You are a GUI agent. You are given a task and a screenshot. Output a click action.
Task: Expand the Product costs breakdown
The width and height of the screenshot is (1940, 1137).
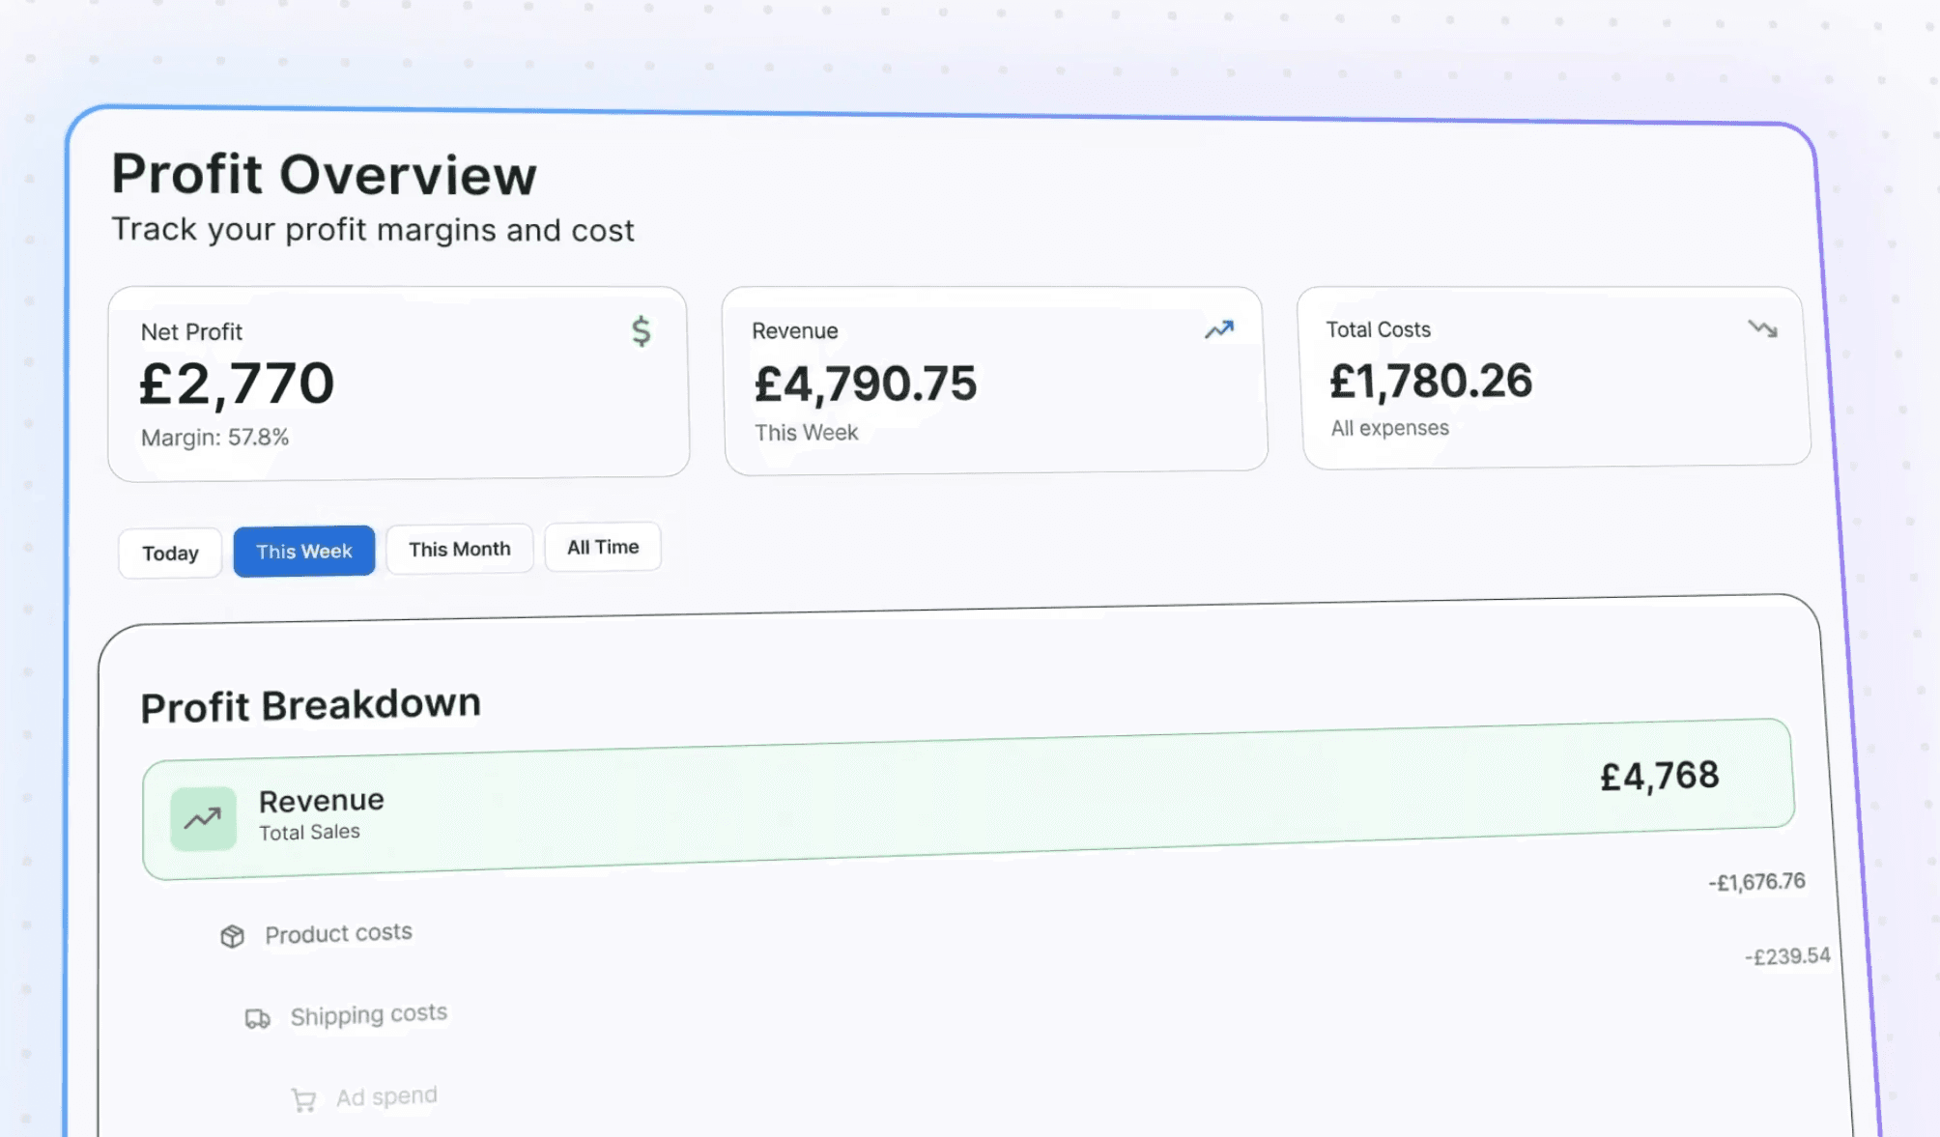tap(338, 933)
